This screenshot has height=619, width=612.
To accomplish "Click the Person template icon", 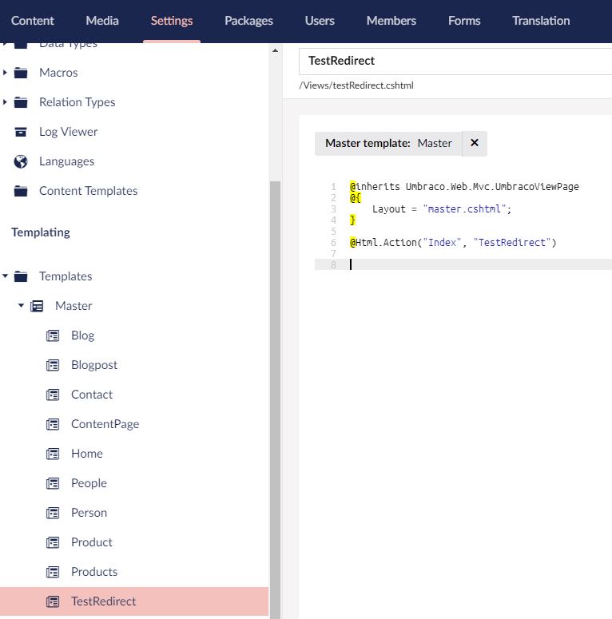I will 53,513.
